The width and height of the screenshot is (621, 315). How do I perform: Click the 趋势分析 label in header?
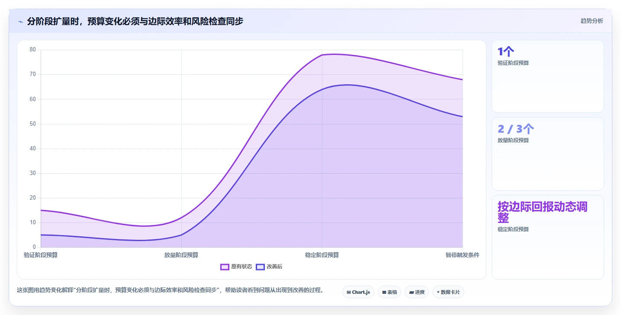592,21
